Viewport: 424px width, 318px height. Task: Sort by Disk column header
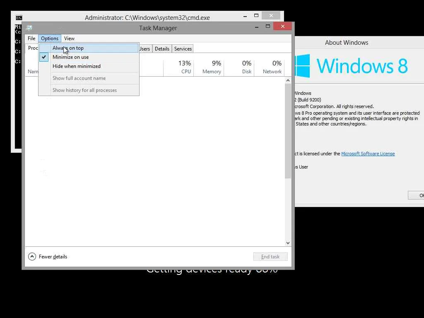click(239, 67)
